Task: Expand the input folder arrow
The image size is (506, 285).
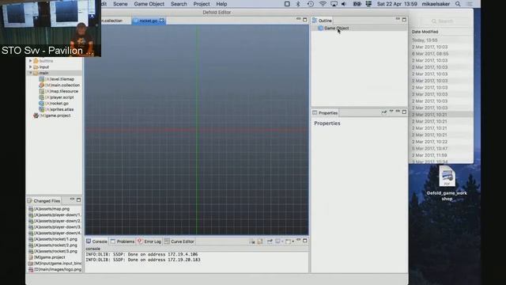Action: pos(31,66)
